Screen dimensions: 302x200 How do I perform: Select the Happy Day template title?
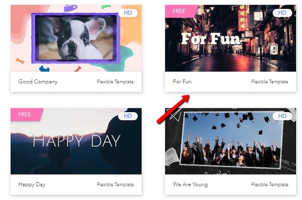click(32, 185)
